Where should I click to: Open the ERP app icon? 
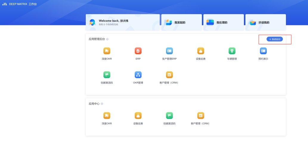(138, 51)
